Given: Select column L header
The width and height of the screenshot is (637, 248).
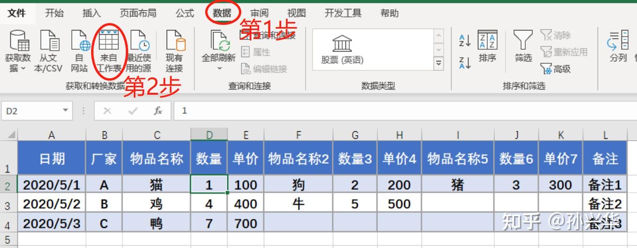Looking at the screenshot, I should pos(605,135).
